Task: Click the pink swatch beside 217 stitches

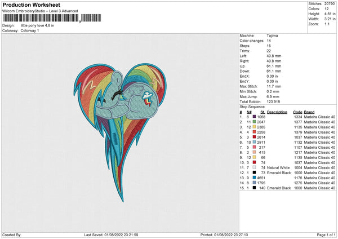Action: pyautogui.click(x=255, y=147)
